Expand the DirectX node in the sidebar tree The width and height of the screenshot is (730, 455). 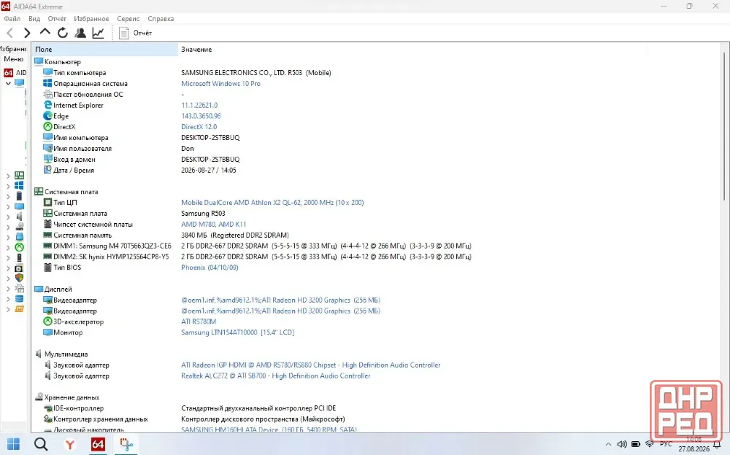[x=8, y=247]
